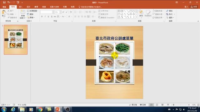Increase font size with the larger A icon
Screen dimensions: 200x112
[x=63, y=12]
